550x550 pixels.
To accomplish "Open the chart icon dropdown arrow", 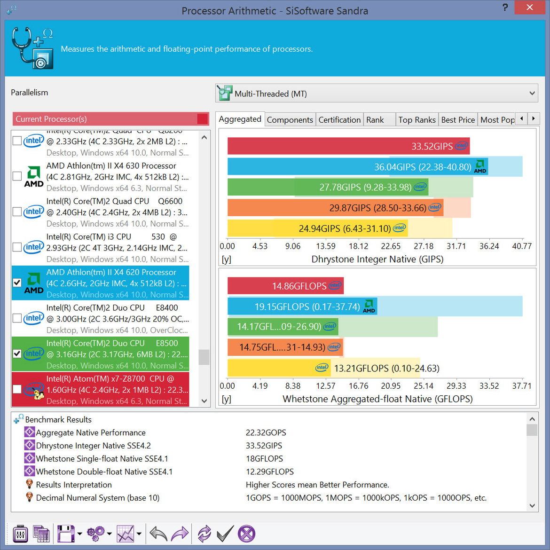I will coord(139,534).
